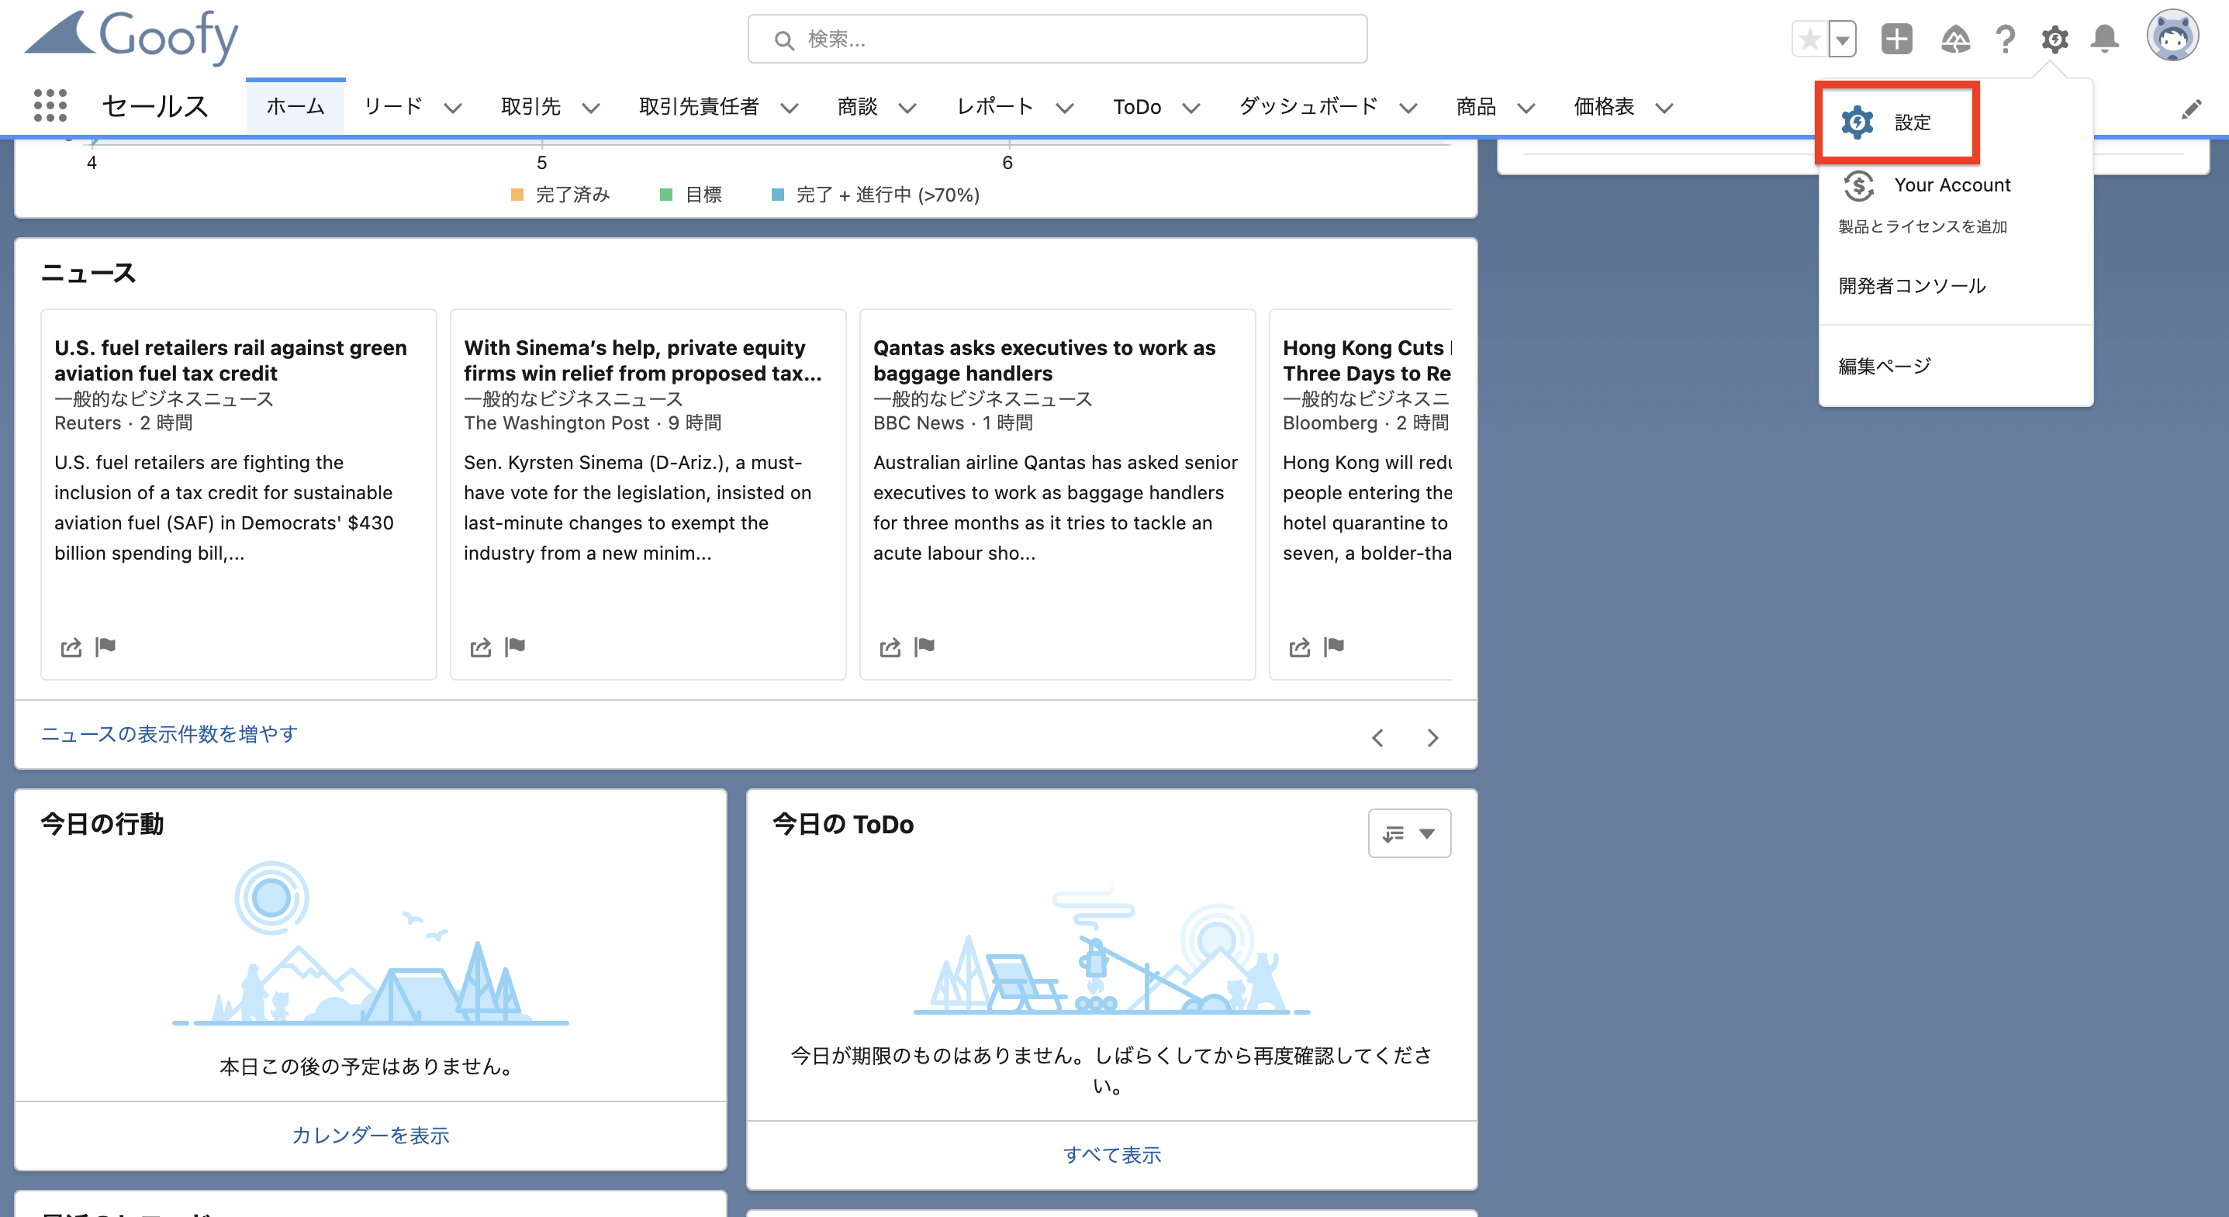Click the Favorites star icon
Image resolution: width=2229 pixels, height=1217 pixels.
1809,39
